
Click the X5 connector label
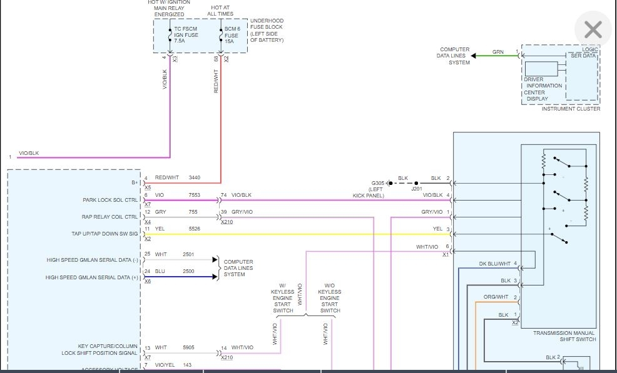(148, 188)
